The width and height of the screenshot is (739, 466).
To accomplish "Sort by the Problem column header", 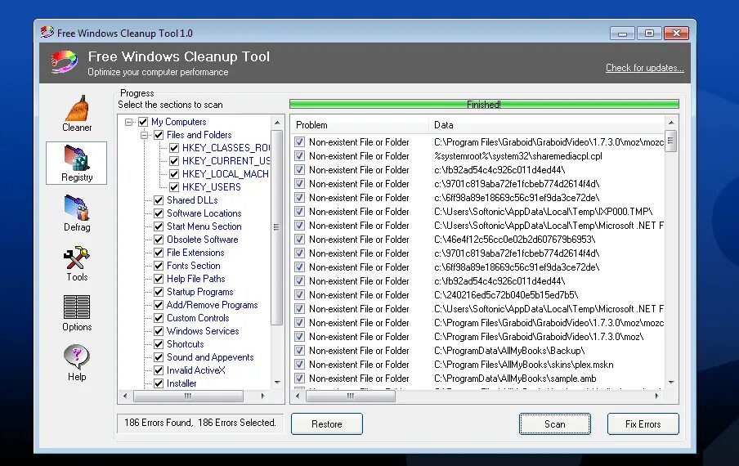I will click(360, 125).
